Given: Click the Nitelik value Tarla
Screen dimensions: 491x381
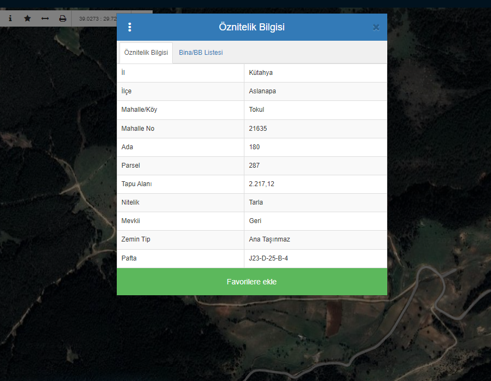Looking at the screenshot, I should (256, 202).
